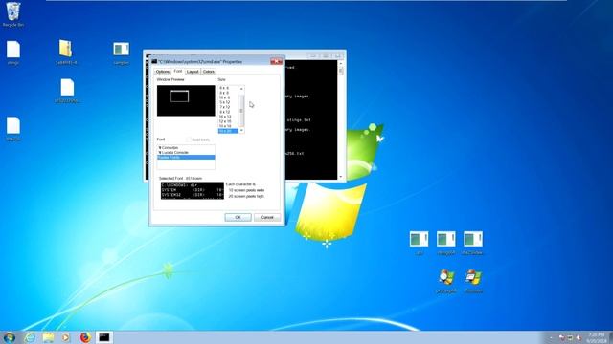
Task: Click Cancel in the Properties dialog
Action: click(267, 217)
